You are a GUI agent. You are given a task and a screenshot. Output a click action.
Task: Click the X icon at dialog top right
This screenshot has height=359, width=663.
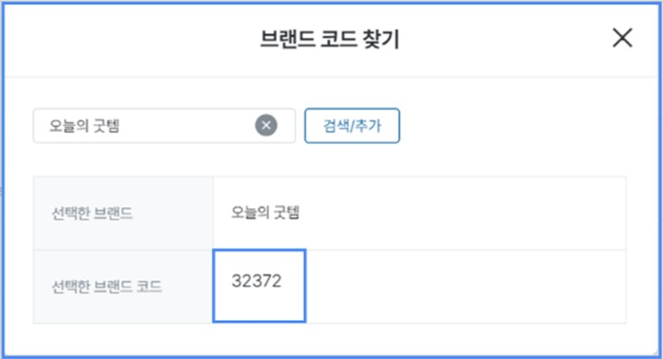click(622, 38)
